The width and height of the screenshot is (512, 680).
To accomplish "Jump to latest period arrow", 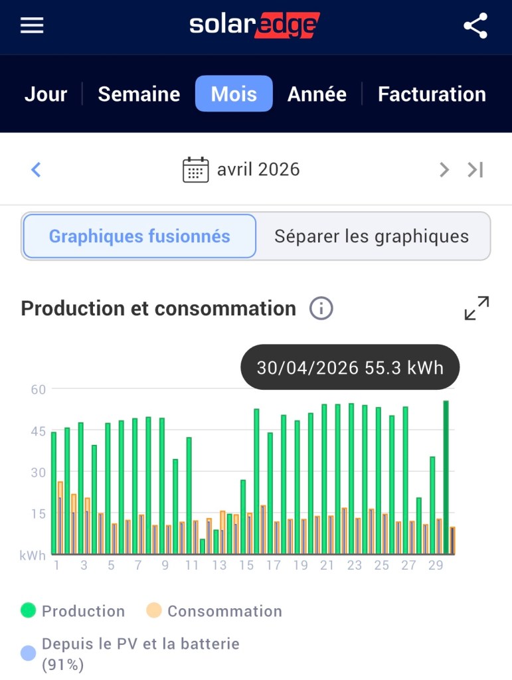I will (475, 170).
